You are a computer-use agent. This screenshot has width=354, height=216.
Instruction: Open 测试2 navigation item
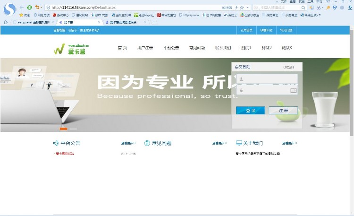[266, 48]
